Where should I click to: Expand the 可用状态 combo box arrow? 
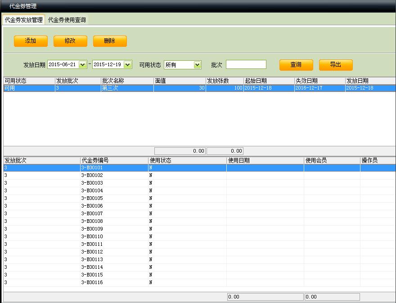198,65
